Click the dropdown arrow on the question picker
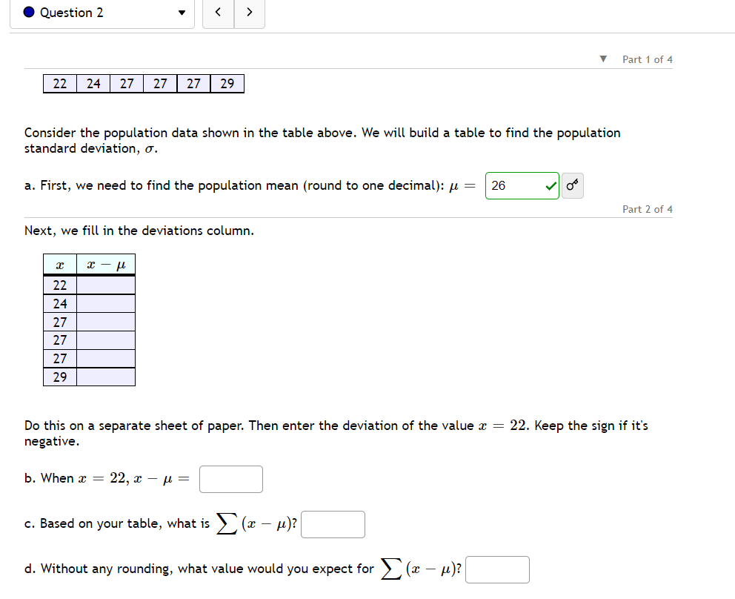The height and width of the screenshot is (599, 735). click(x=181, y=13)
